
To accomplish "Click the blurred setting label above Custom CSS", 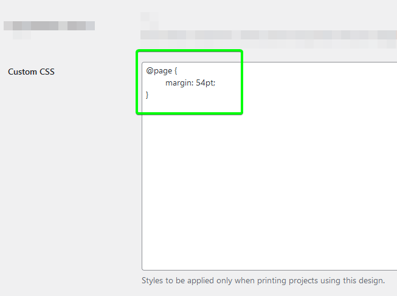I will (49, 26).
